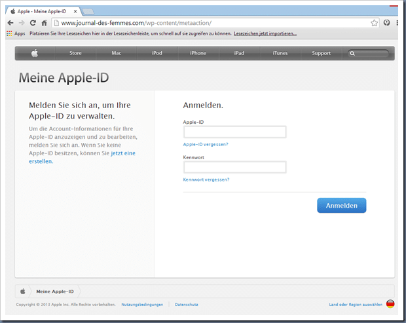Click the Apple logo in navigation bar
Screen dimensions: 406x323
pos(35,53)
